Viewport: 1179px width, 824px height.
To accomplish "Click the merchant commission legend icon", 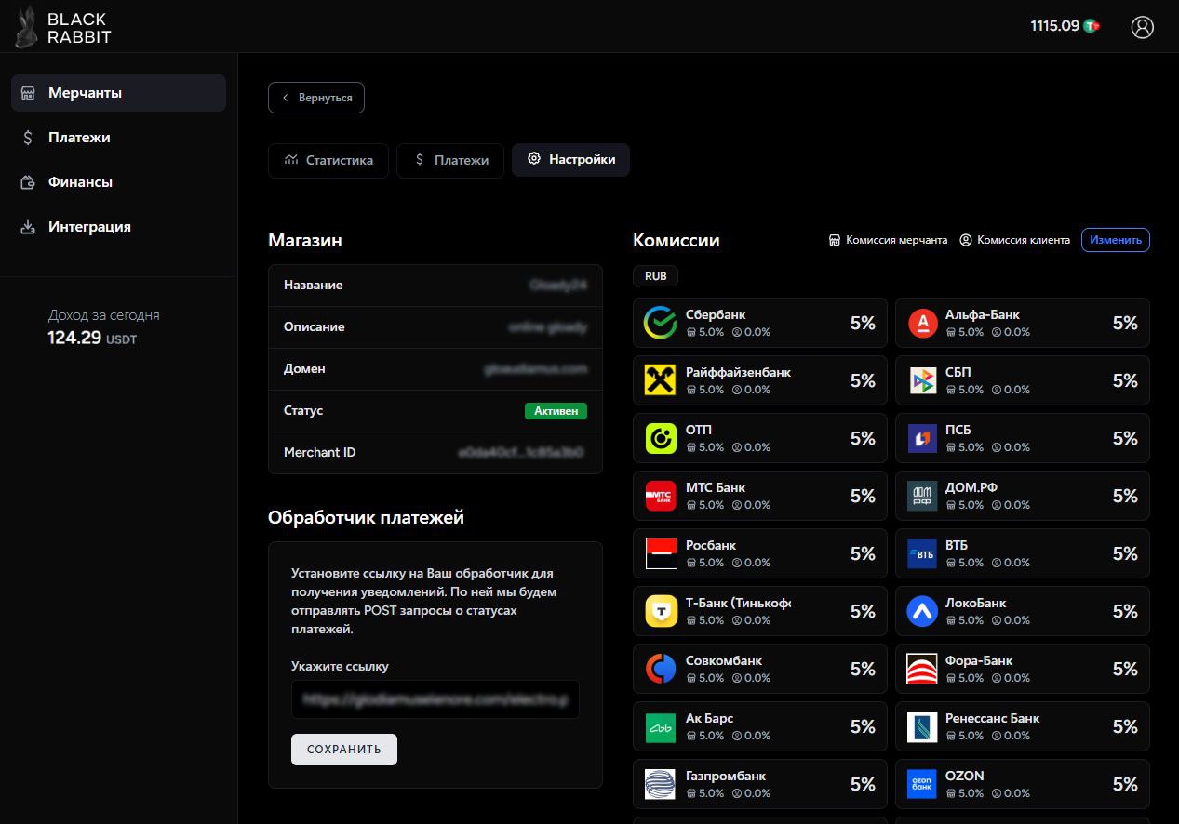I will pyautogui.click(x=835, y=240).
